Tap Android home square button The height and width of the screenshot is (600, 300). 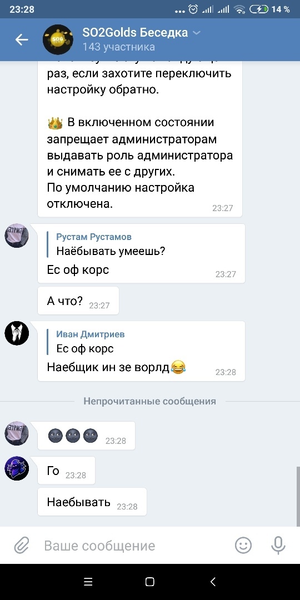coord(150,582)
